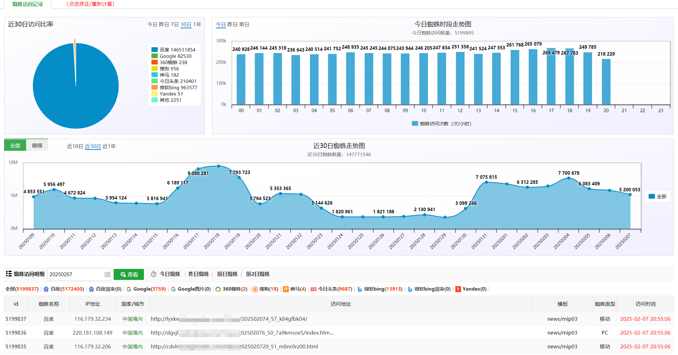Click the magnifier icon in 查看 button
The height and width of the screenshot is (355, 678).
[123, 274]
